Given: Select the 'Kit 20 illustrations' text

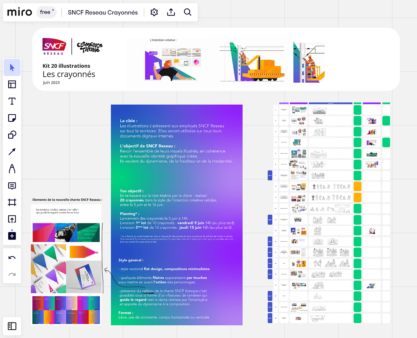Looking at the screenshot, I should tap(66, 66).
